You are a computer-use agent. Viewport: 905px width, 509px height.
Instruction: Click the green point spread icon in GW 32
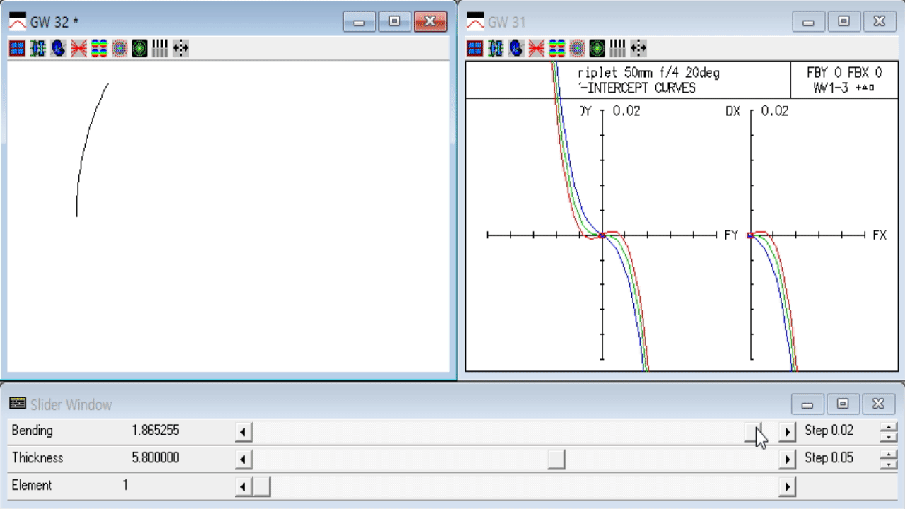140,48
